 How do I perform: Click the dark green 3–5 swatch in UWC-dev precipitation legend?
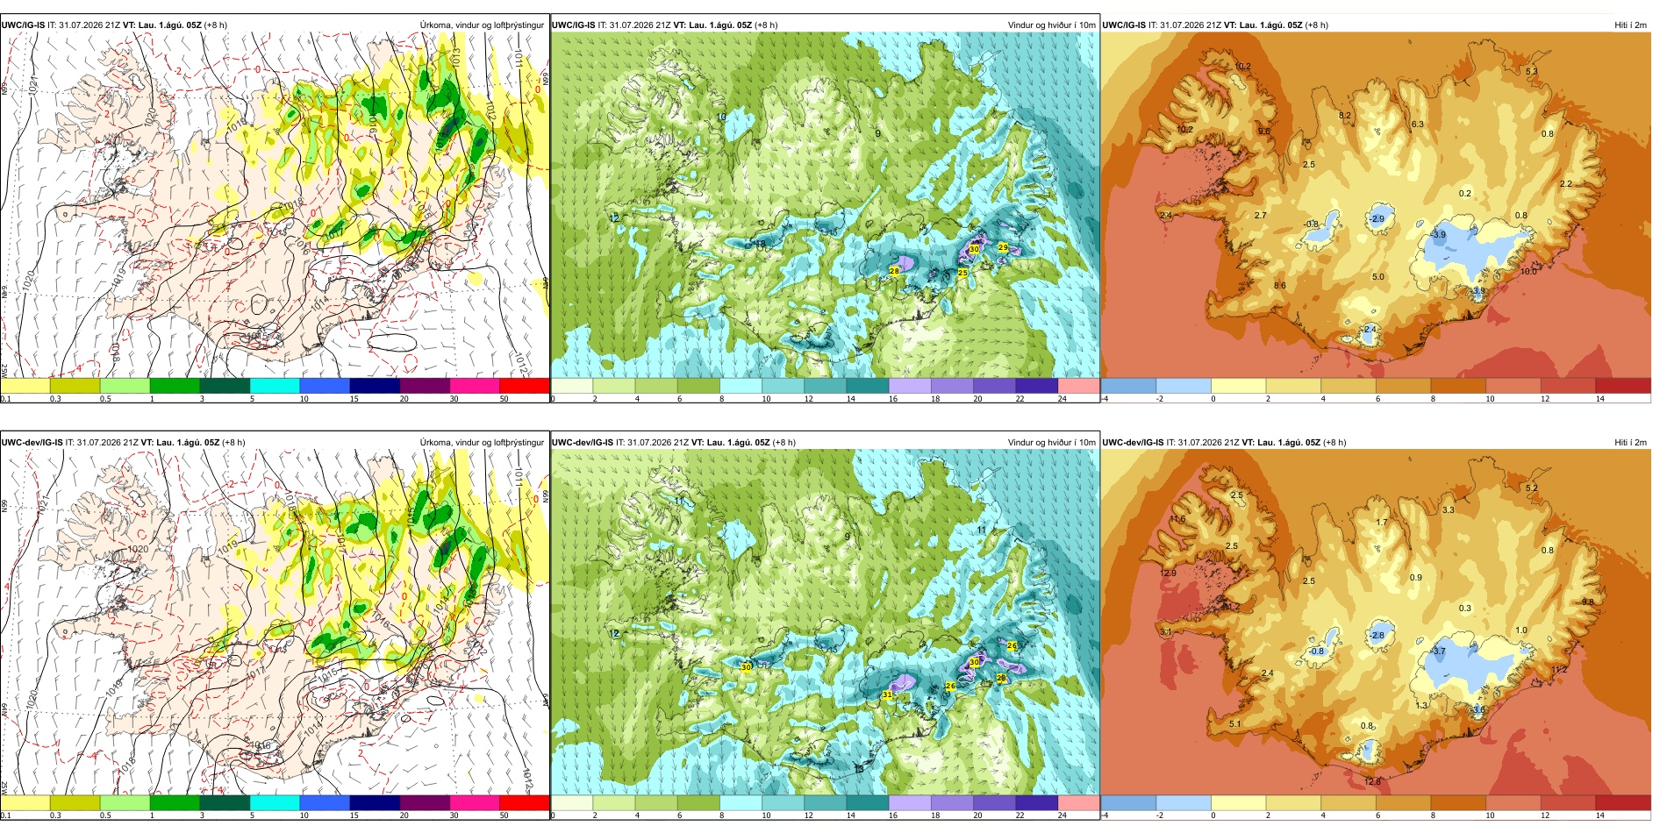point(225,802)
